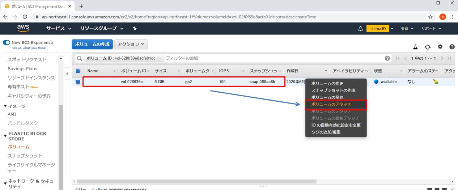Bookmark this page with star icon
The width and height of the screenshot is (458, 190).
[x=431, y=17]
